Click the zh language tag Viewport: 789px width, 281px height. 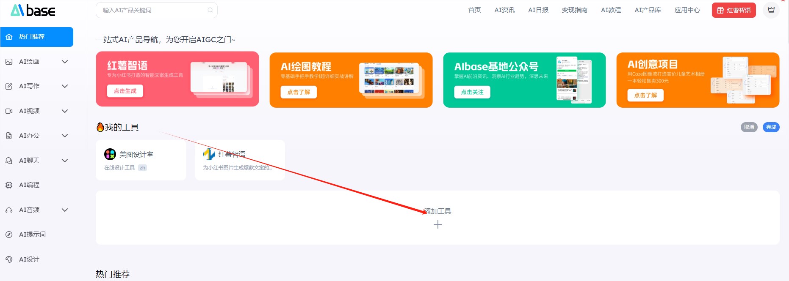[x=142, y=168]
